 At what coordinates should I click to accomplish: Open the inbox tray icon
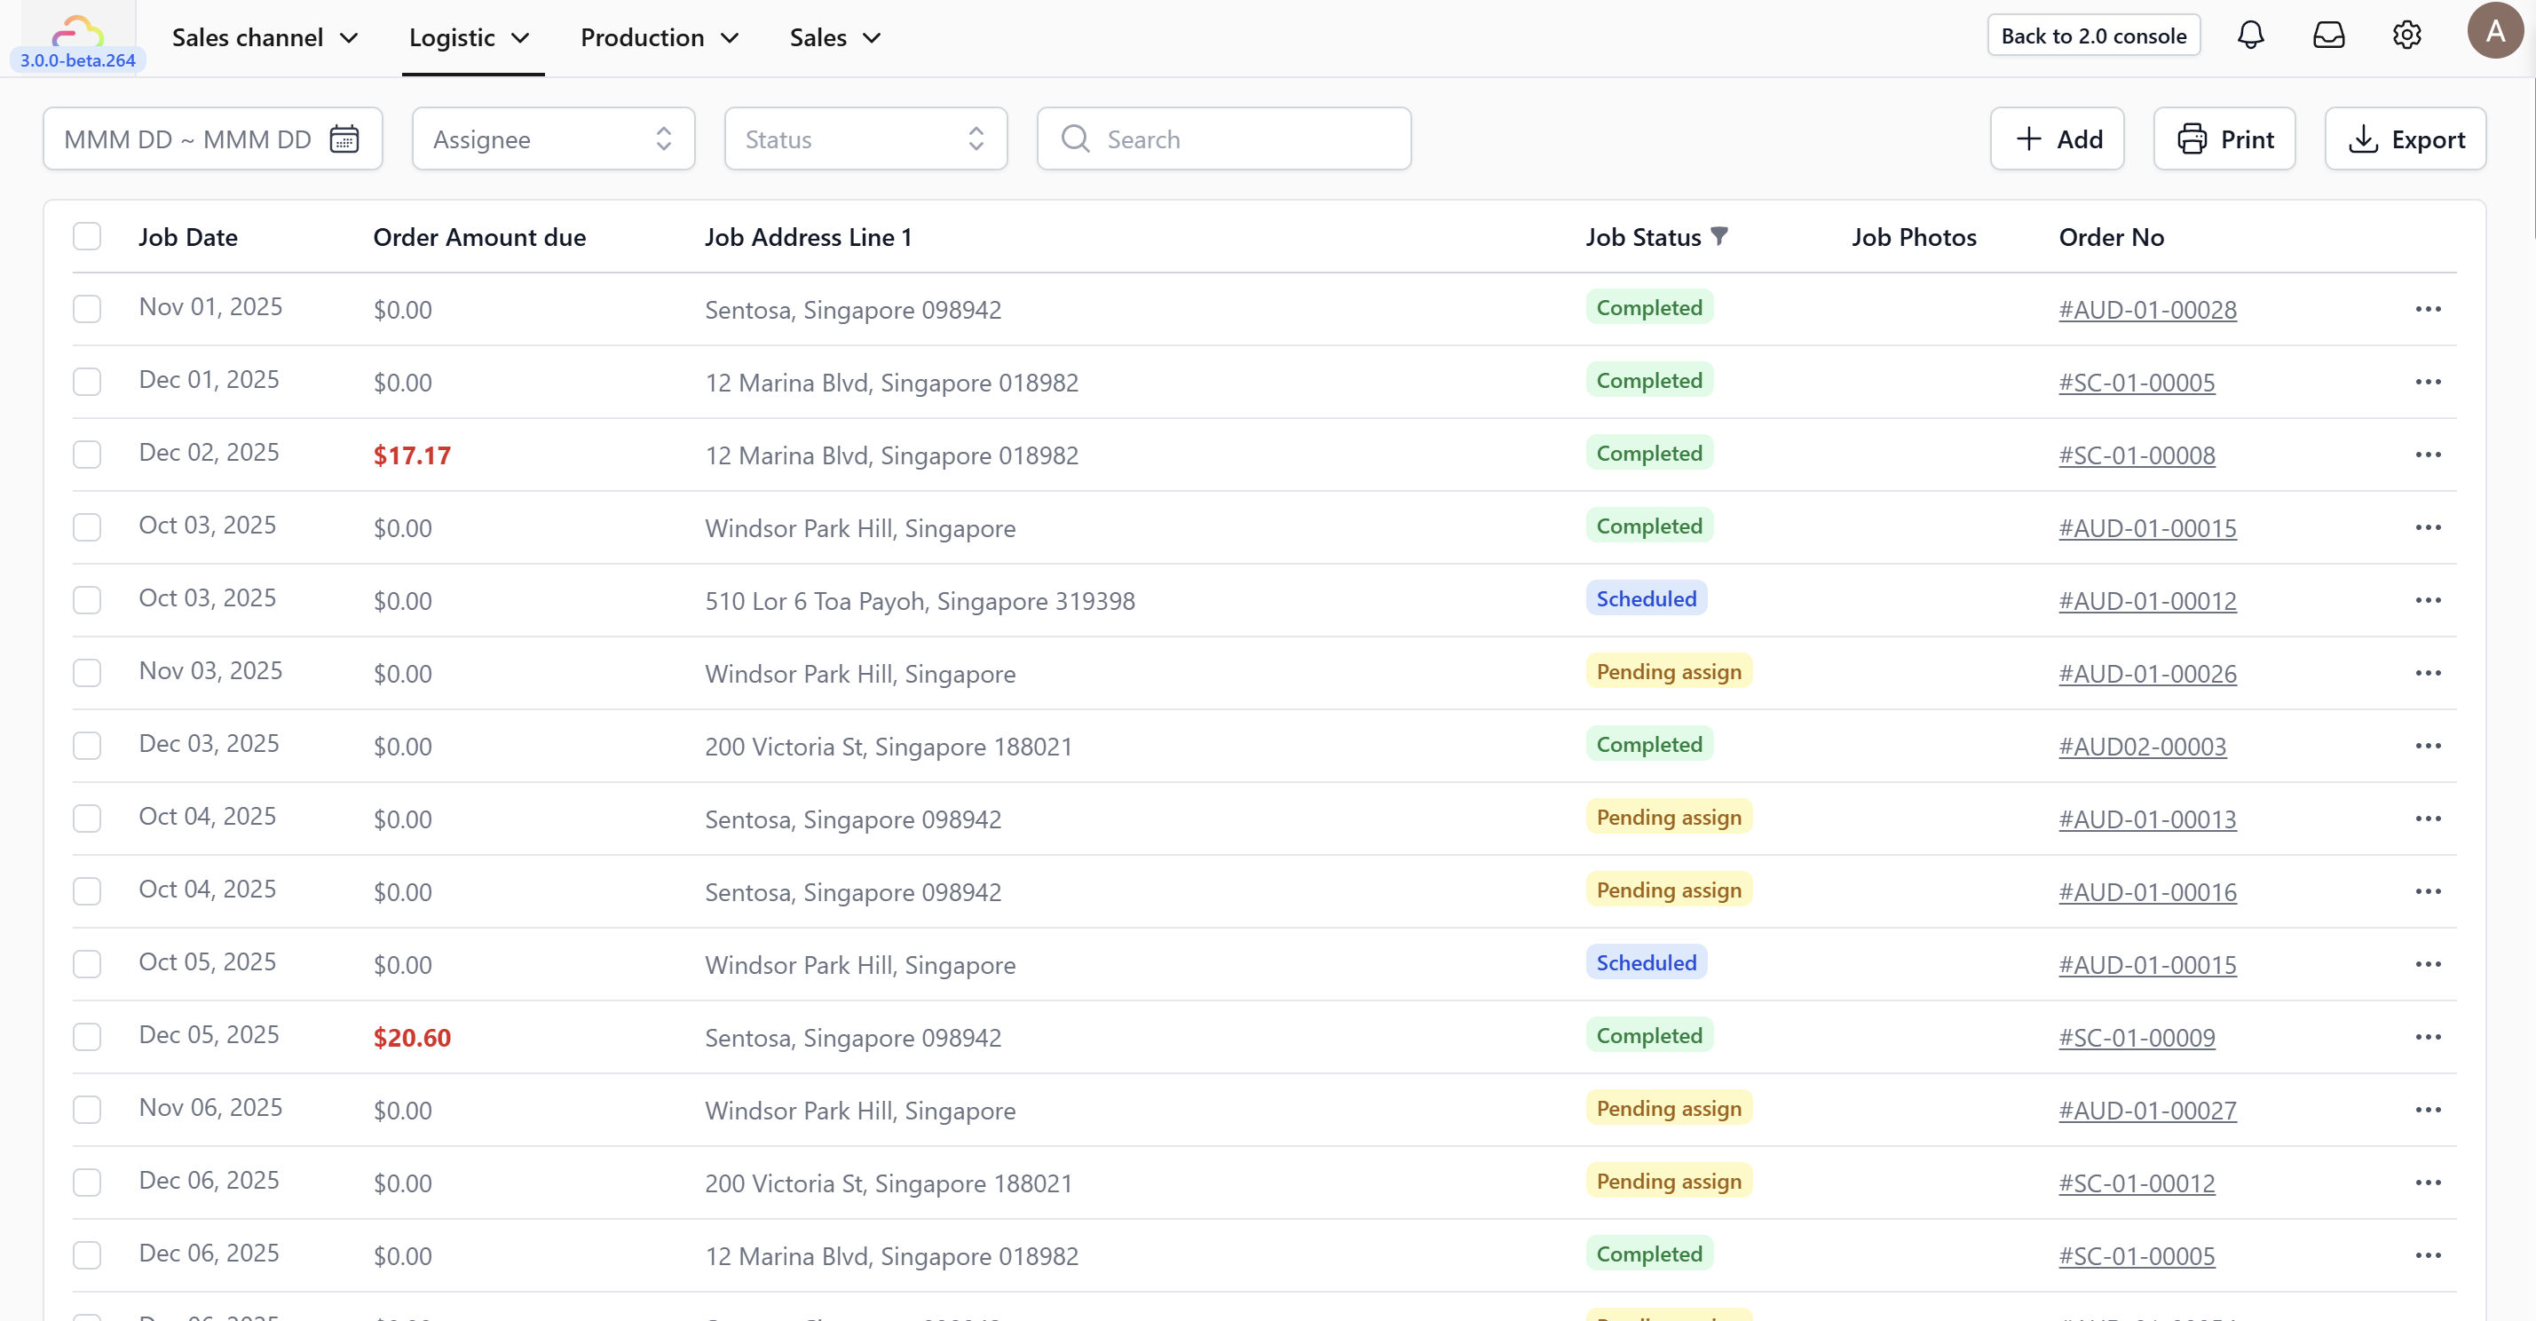click(2328, 36)
